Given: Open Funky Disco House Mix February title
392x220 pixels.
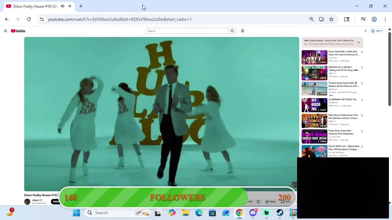Looking at the screenshot, I should [x=341, y=132].
